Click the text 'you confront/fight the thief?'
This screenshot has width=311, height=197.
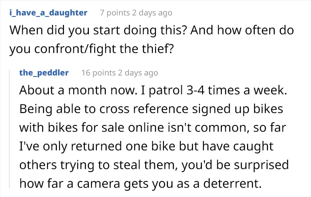[x=92, y=49]
